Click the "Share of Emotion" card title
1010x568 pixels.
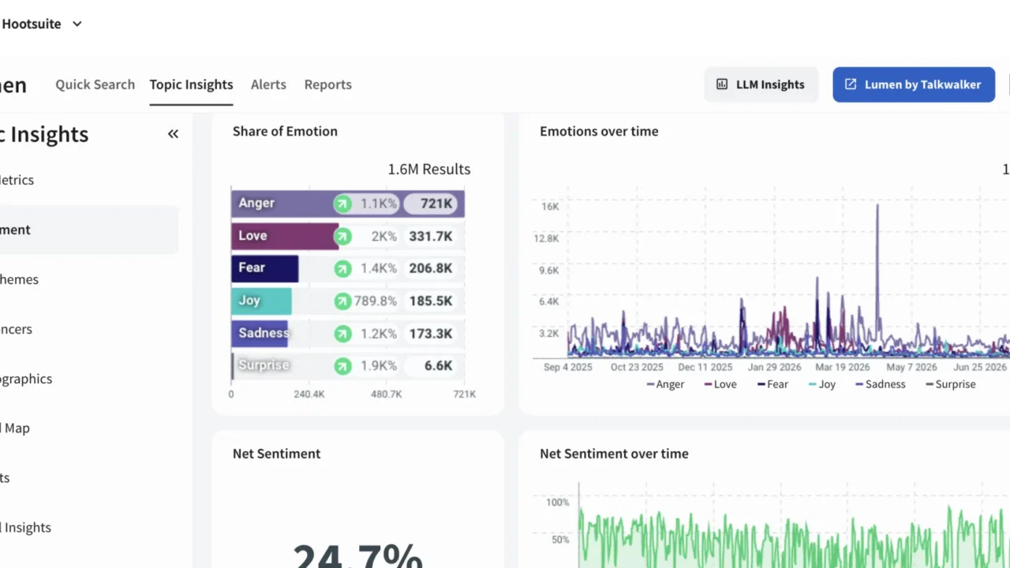tap(285, 132)
